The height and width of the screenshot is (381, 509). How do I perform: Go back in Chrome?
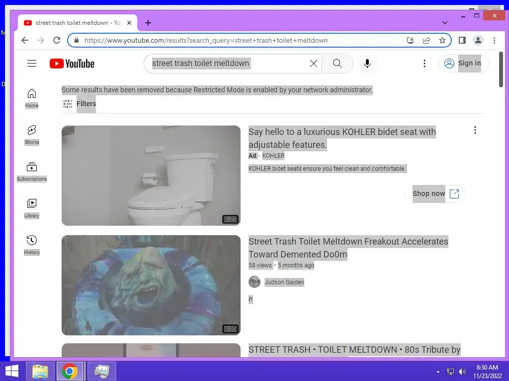(25, 40)
